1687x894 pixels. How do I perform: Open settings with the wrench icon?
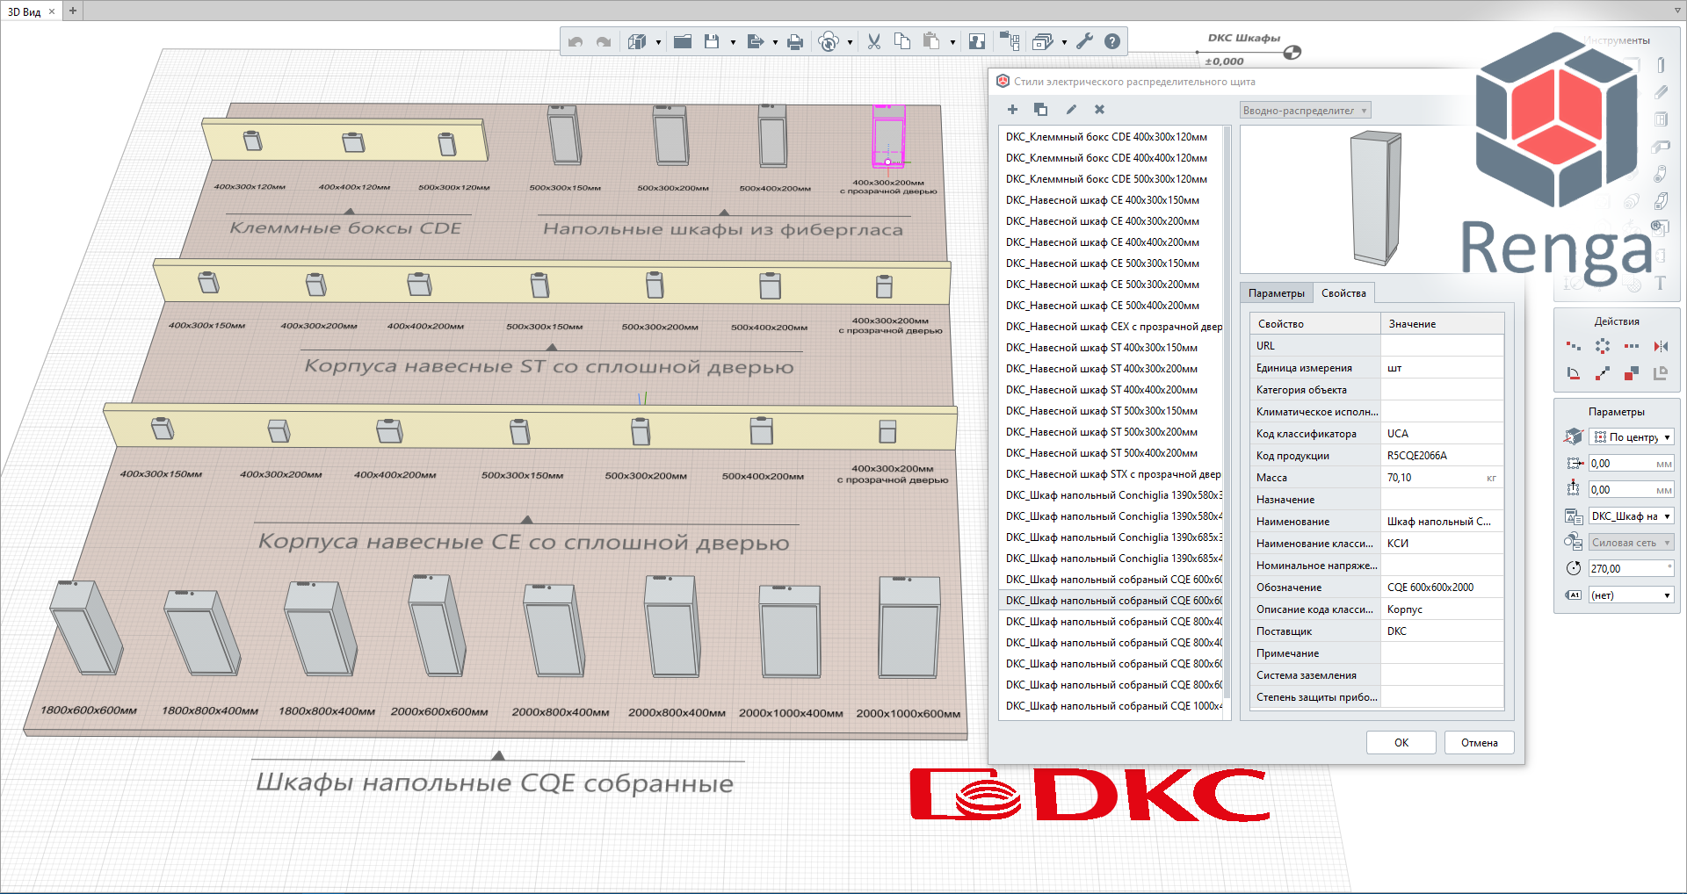1085,41
